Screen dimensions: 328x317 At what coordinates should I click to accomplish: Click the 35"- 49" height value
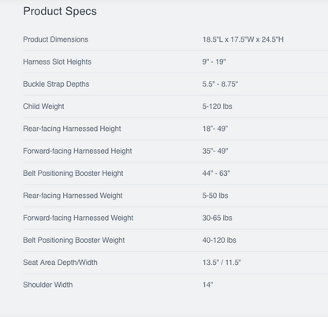click(x=215, y=151)
